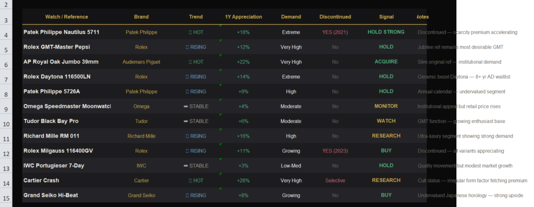Select Rolex Daytona 116500LN cell
The height and width of the screenshot is (207, 534).
67,77
